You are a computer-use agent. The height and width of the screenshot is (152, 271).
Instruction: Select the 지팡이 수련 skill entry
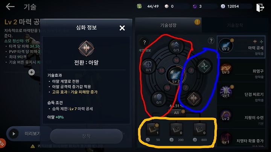point(241,117)
